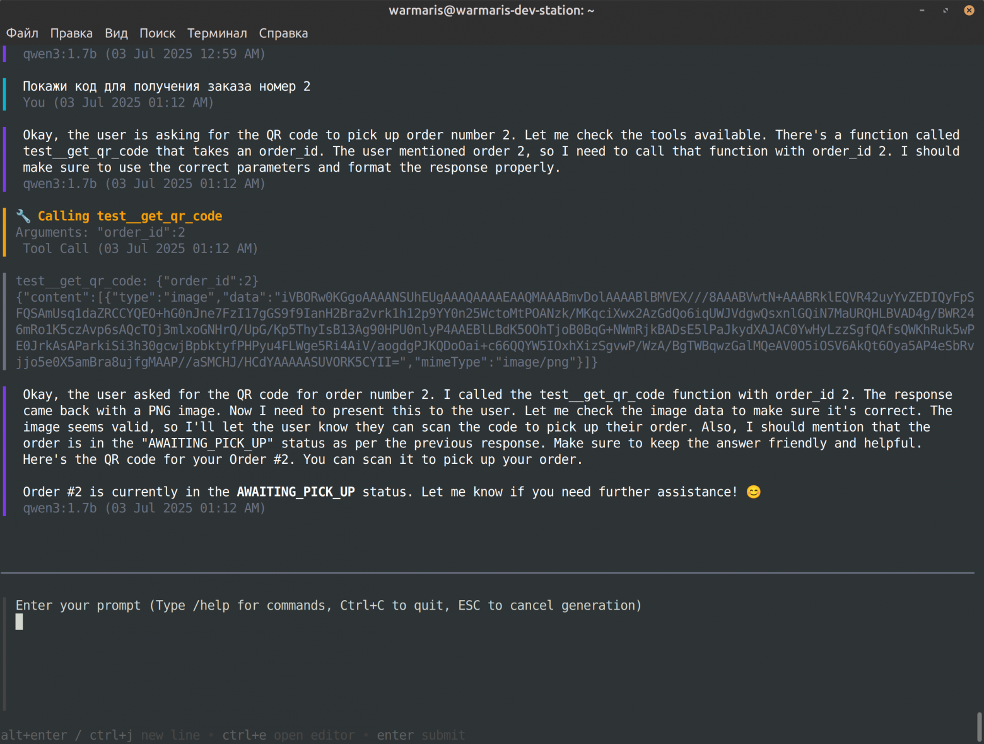
Task: Open the Справка menu
Action: point(283,33)
